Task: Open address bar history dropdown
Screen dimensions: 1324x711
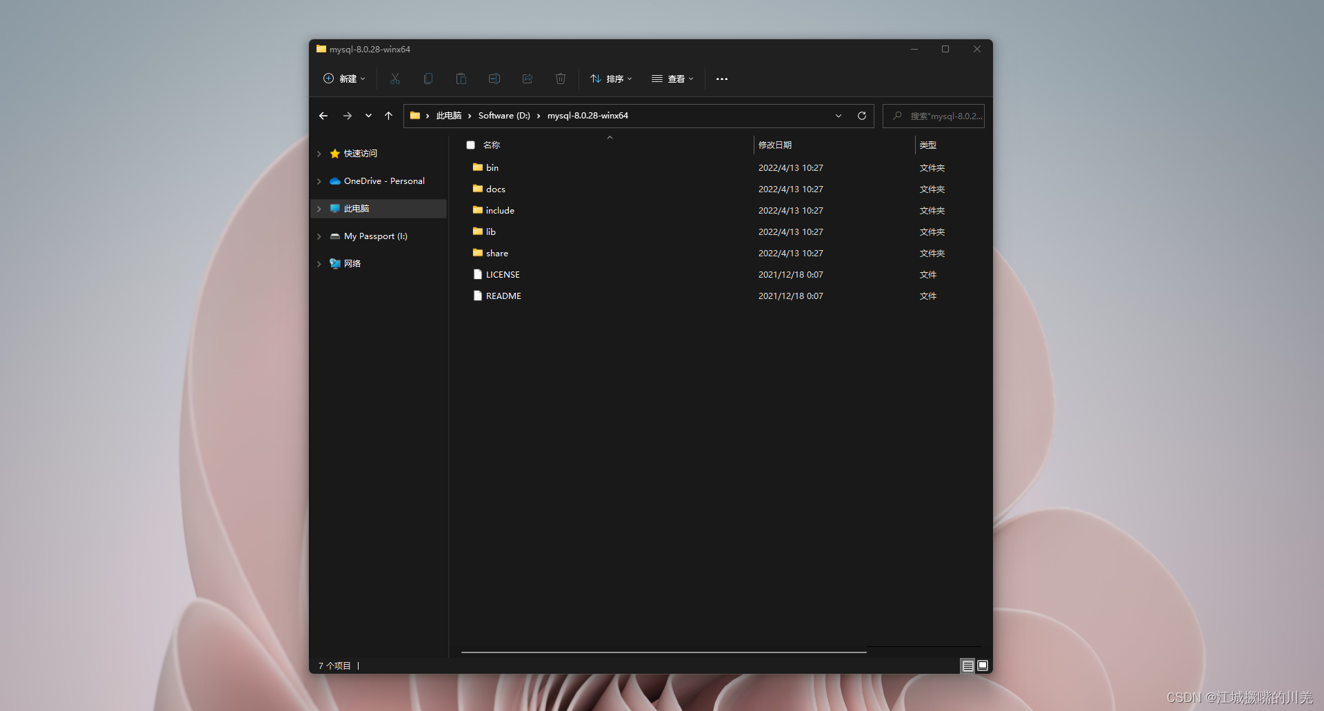Action: pos(839,116)
